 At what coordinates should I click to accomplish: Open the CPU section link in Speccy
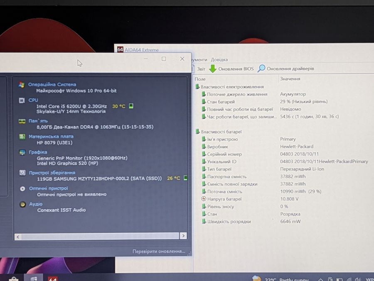(x=33, y=100)
